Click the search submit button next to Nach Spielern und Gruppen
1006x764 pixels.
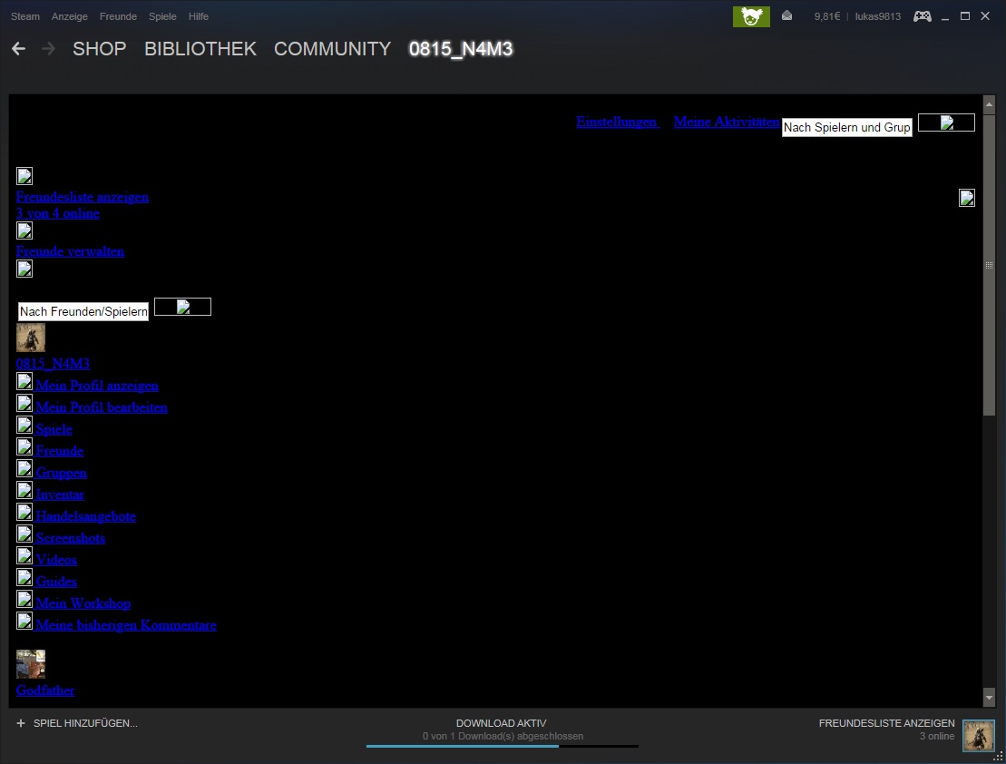[x=946, y=122]
